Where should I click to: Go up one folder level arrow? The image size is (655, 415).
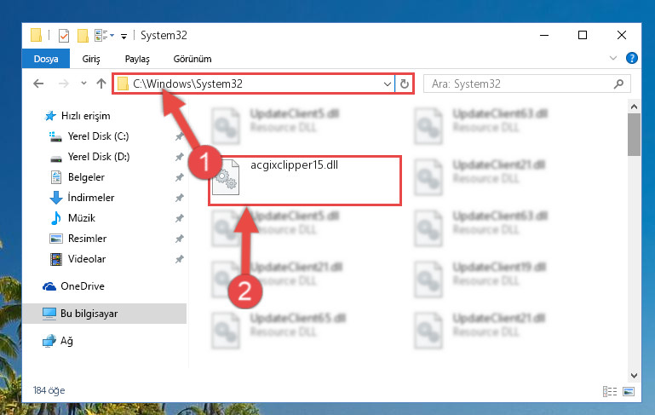101,84
